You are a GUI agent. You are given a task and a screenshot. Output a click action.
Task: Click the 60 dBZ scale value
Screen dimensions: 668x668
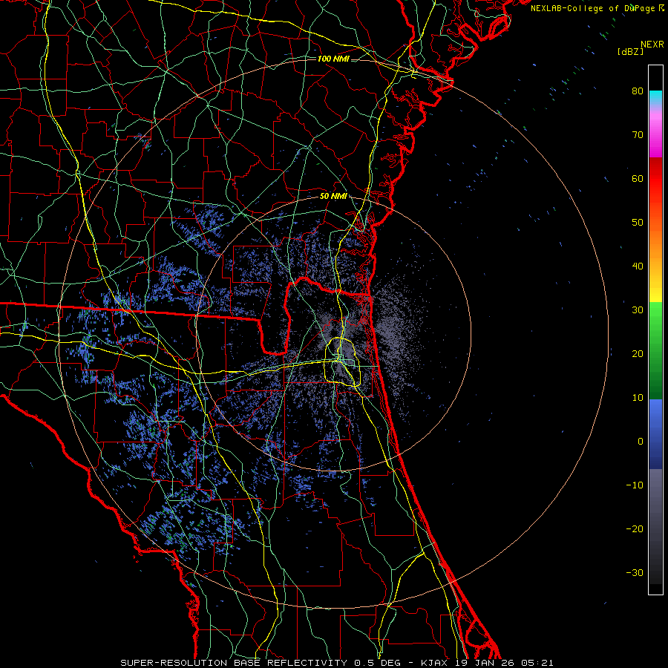(638, 178)
